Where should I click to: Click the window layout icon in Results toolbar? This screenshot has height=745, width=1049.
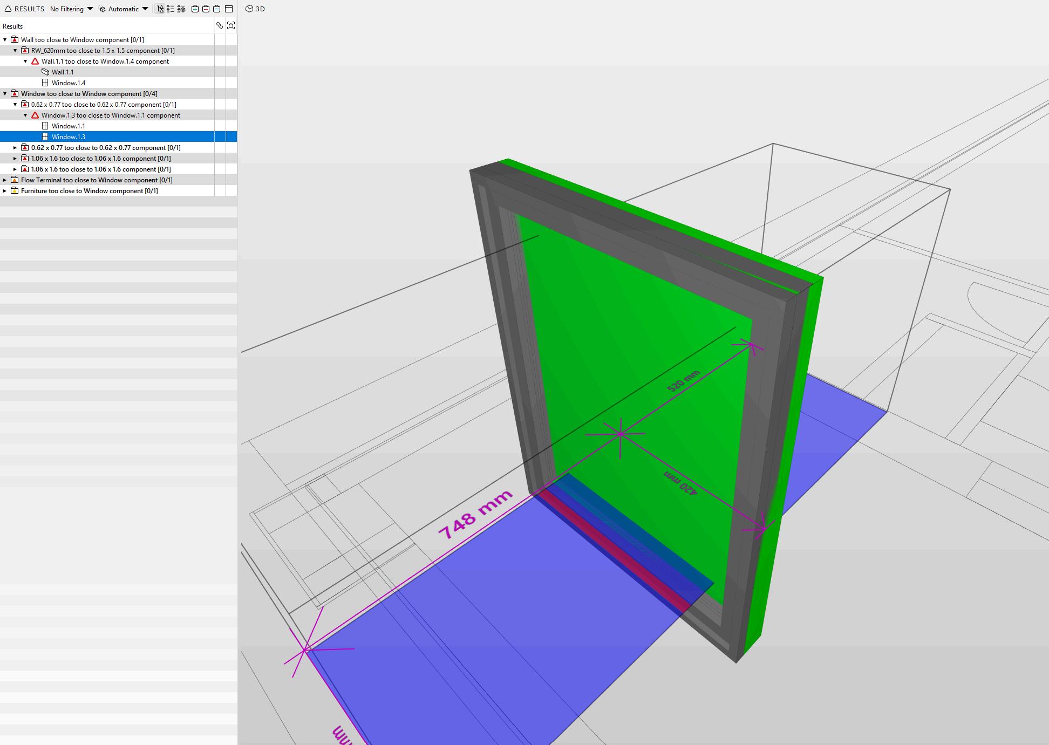(229, 9)
